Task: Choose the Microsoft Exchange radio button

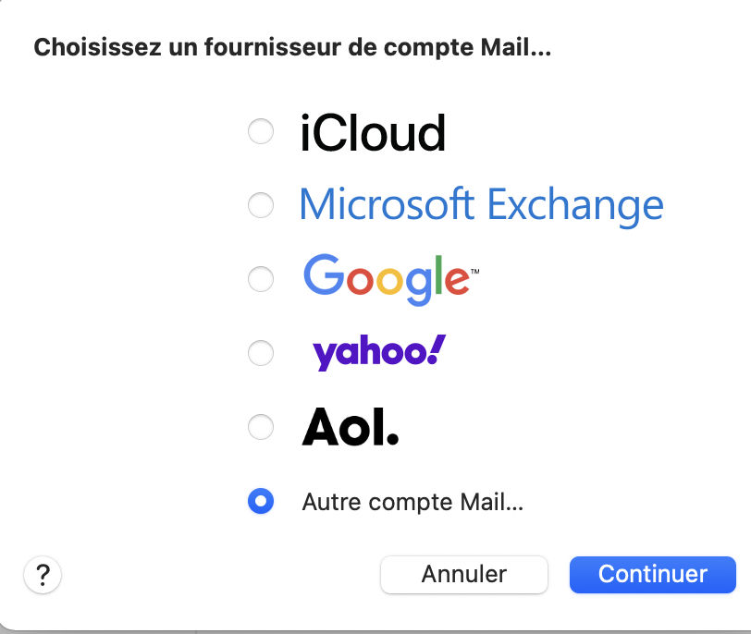Action: [261, 205]
